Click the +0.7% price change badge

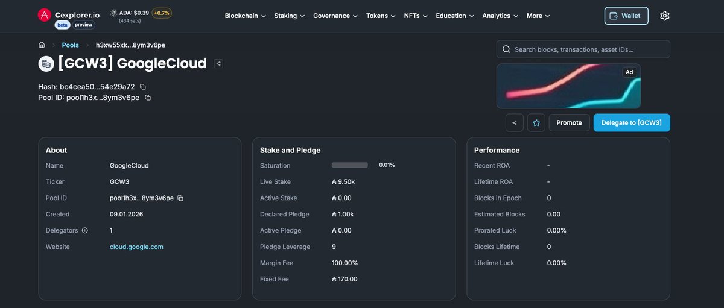point(162,13)
